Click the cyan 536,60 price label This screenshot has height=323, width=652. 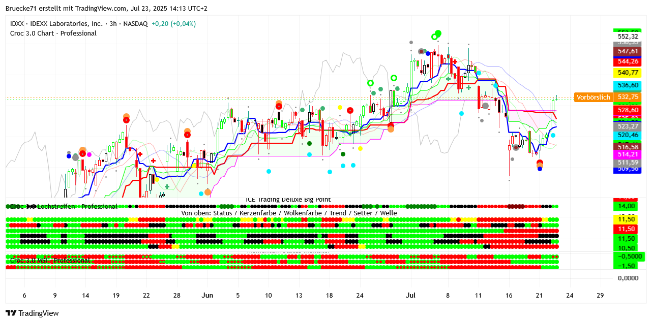coord(628,85)
